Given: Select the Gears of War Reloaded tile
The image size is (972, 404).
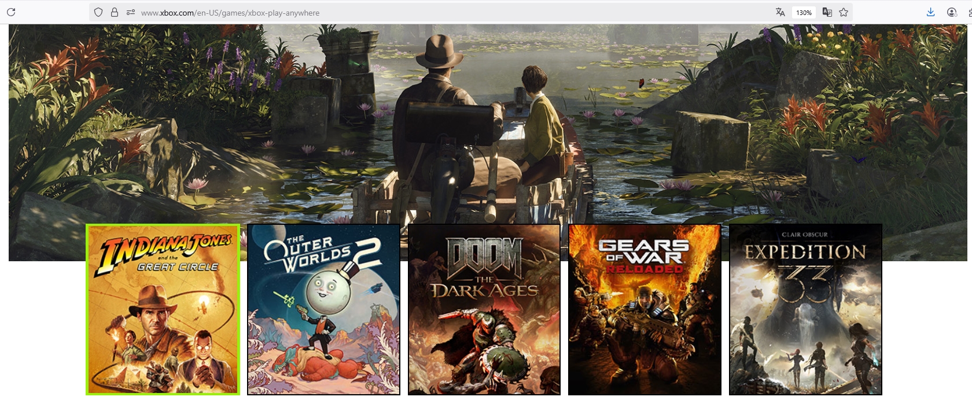Looking at the screenshot, I should pyautogui.click(x=645, y=309).
